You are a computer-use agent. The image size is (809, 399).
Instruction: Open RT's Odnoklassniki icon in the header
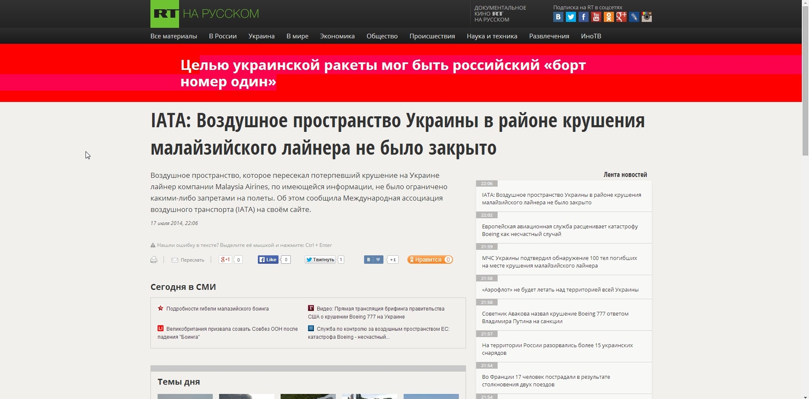(608, 17)
